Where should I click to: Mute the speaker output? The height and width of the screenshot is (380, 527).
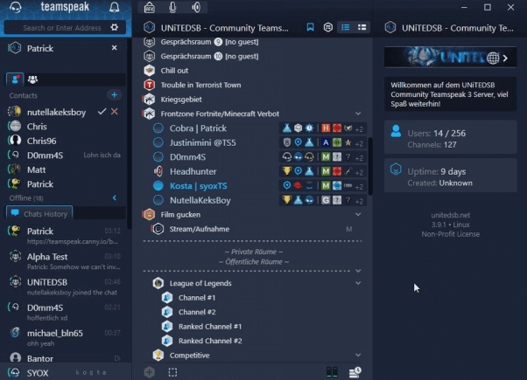coord(196,7)
